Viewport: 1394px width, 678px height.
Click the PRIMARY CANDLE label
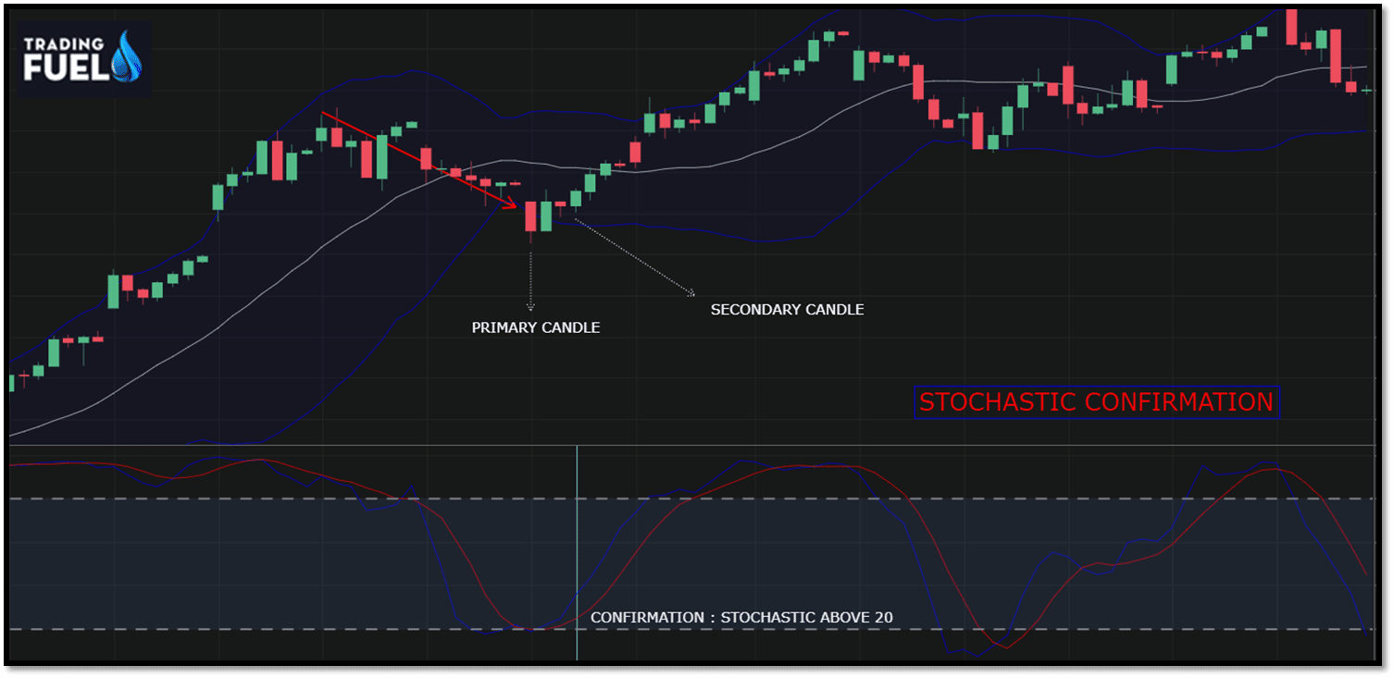point(536,327)
